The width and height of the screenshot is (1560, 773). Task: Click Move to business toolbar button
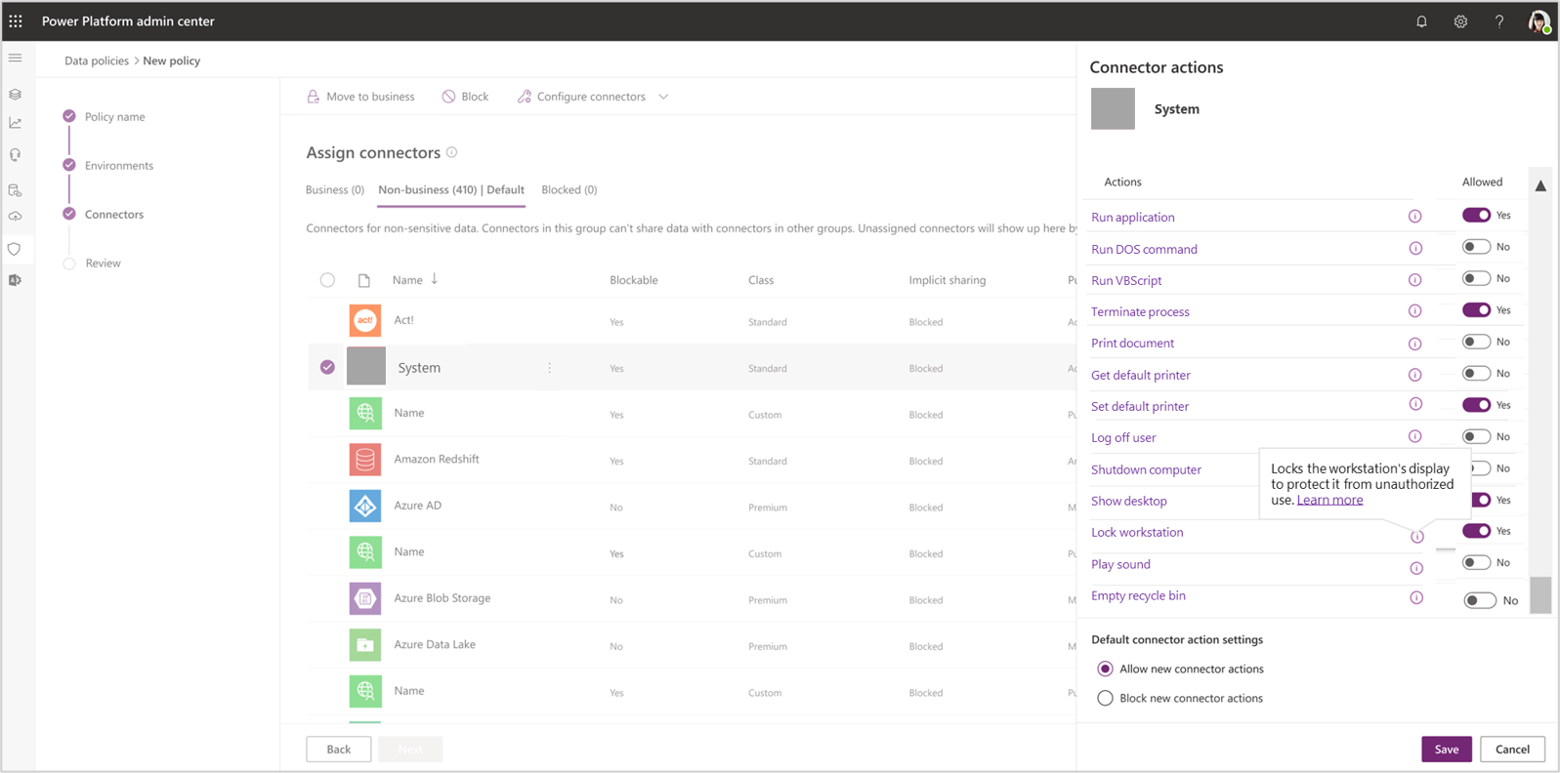click(360, 97)
